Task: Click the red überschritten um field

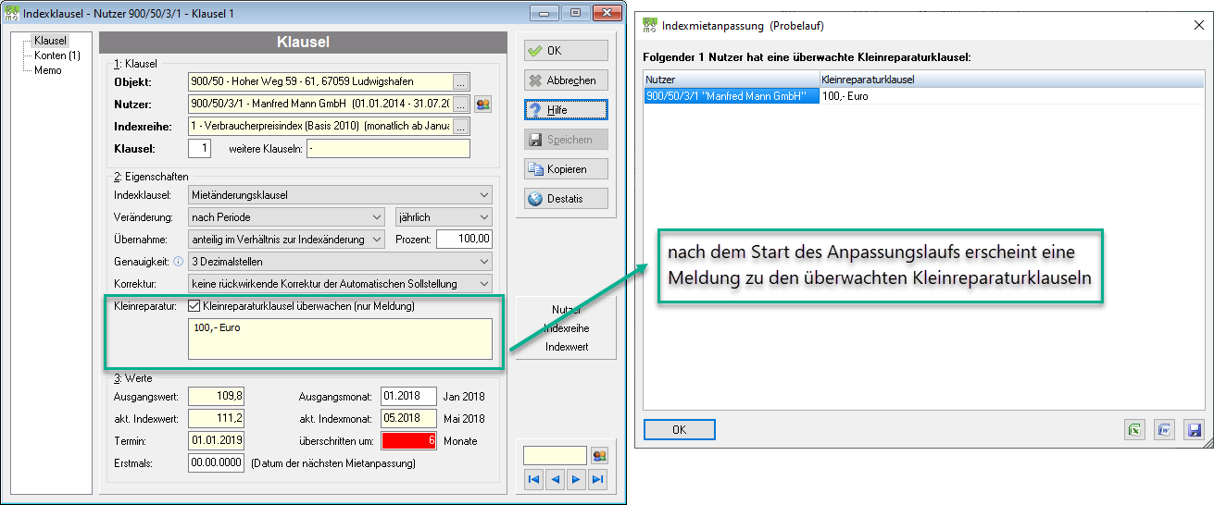Action: (406, 441)
